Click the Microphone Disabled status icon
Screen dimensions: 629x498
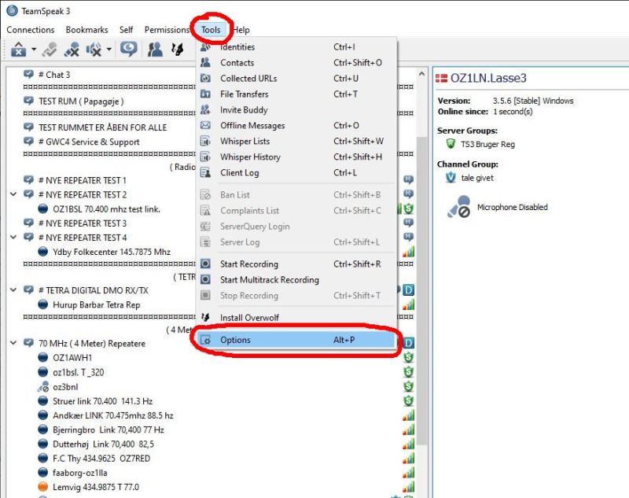click(x=459, y=207)
